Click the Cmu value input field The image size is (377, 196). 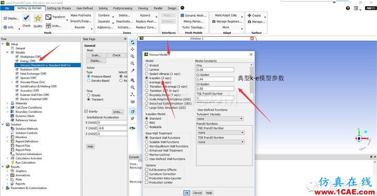[215, 70]
